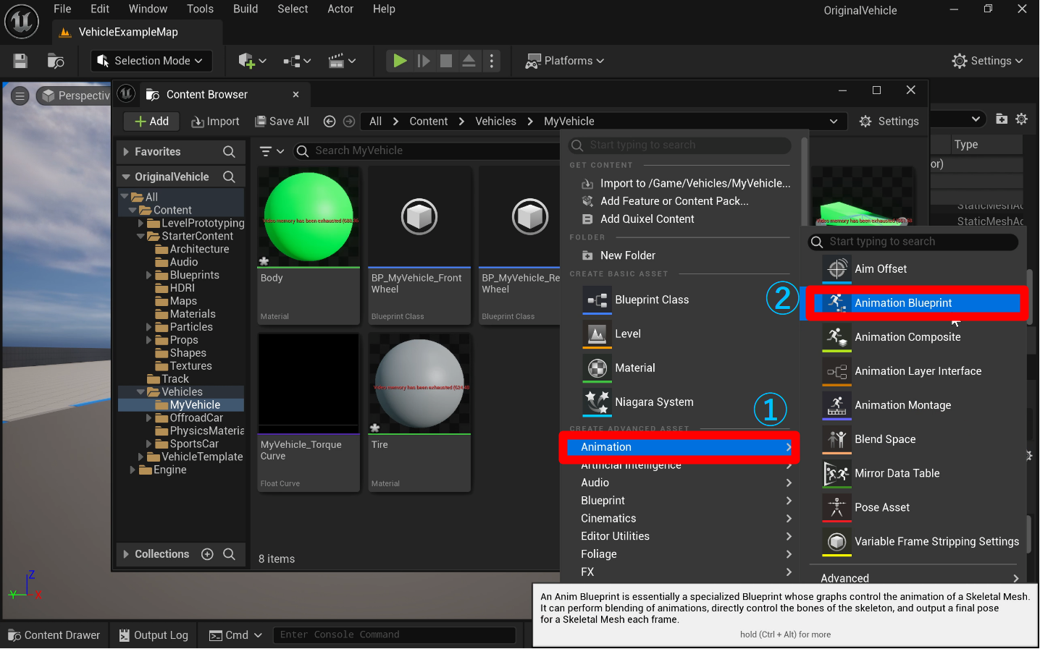The image size is (1040, 649).
Task: Save current level with floppy icon
Action: 20,61
